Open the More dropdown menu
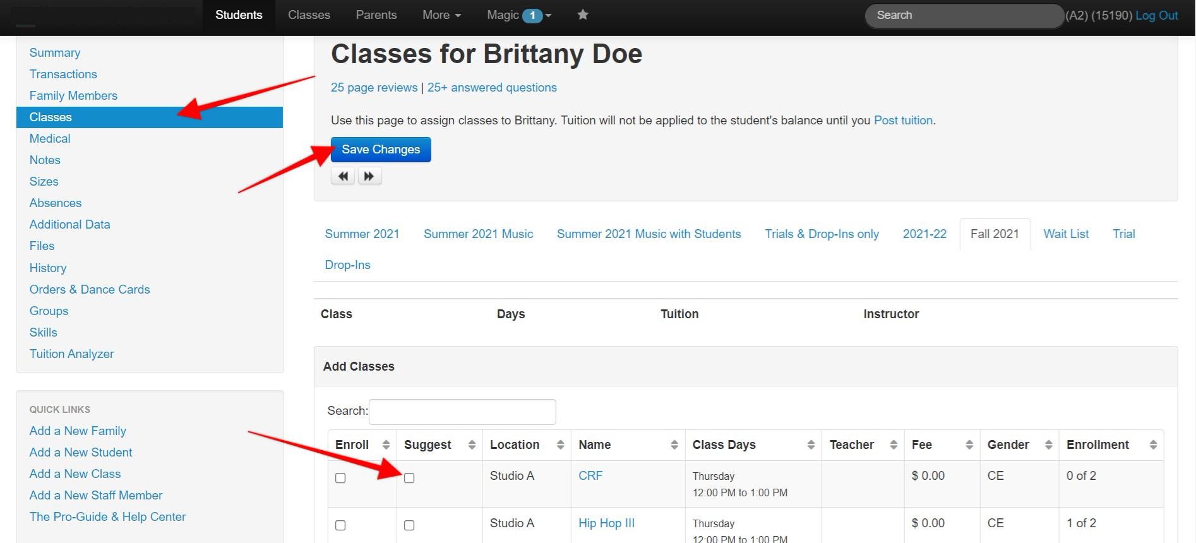 tap(441, 15)
